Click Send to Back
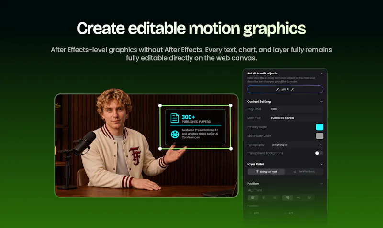 (304, 172)
